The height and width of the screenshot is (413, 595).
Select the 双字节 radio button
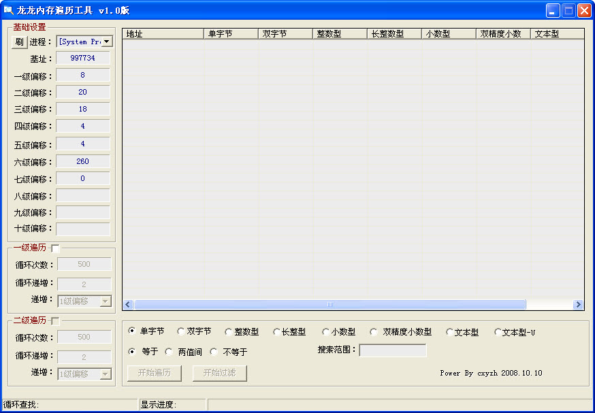(180, 332)
